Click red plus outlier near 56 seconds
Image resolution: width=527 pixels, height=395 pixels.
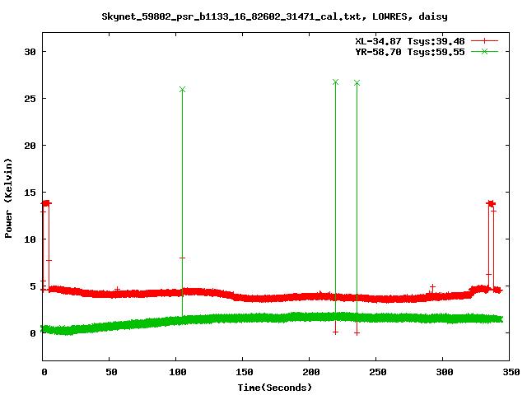[117, 289]
